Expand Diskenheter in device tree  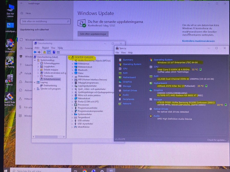tap(72, 76)
